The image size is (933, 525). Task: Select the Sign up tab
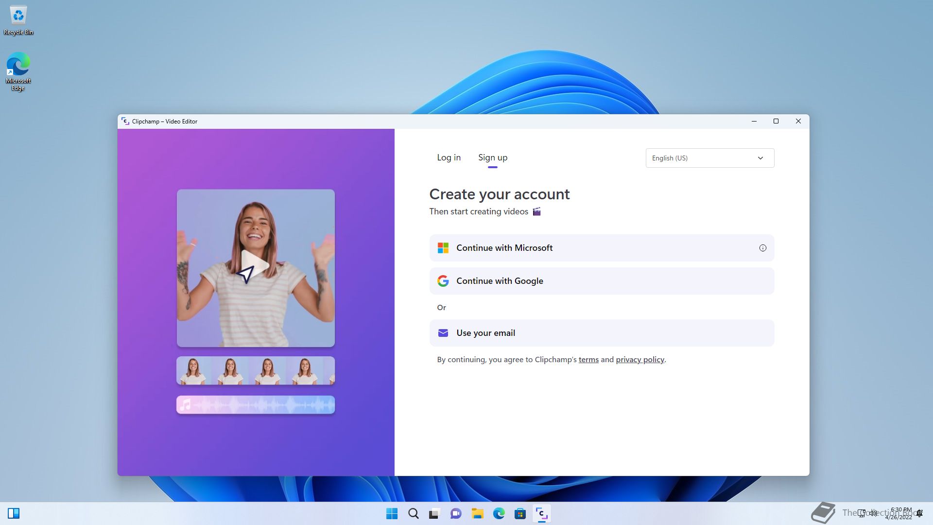click(x=493, y=157)
